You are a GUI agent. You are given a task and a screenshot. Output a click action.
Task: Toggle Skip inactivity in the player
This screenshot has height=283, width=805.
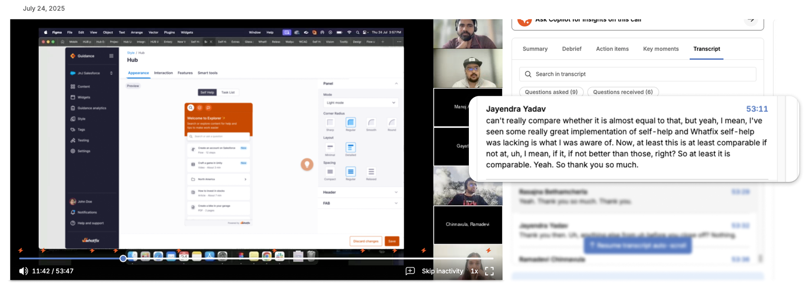point(442,271)
